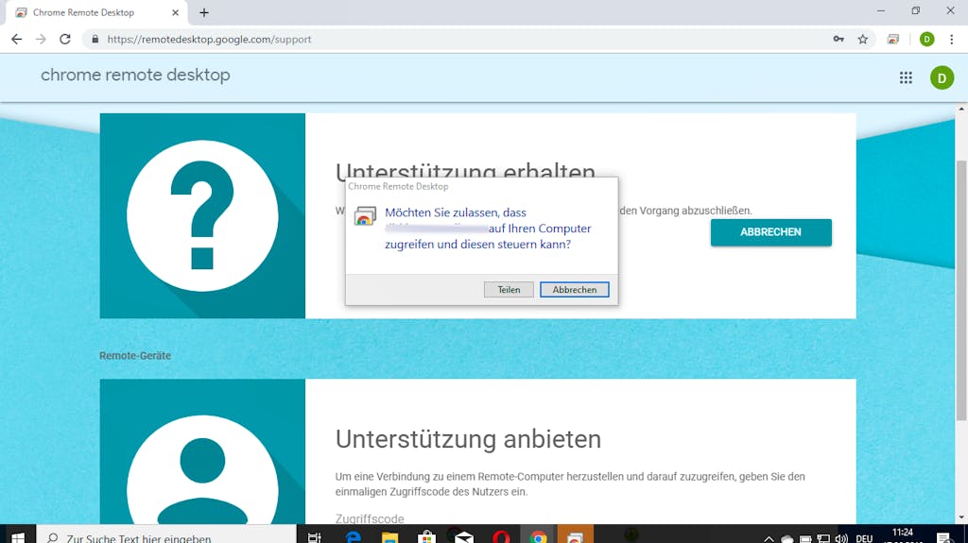Open Microsoft Store from the taskbar

pyautogui.click(x=426, y=537)
